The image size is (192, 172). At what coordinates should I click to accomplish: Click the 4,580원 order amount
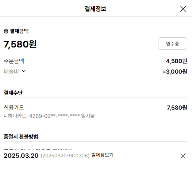[176, 61]
